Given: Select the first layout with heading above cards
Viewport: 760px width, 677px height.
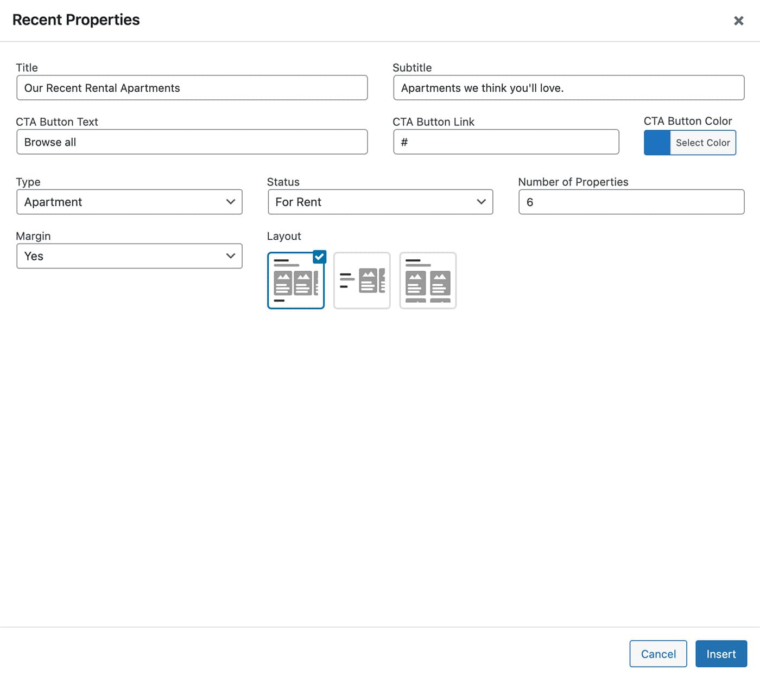Looking at the screenshot, I should (295, 282).
